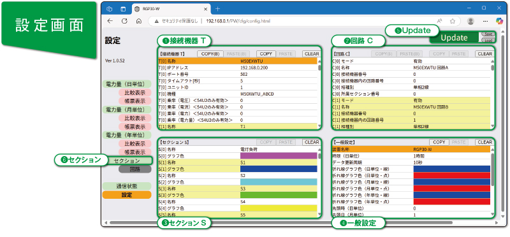The height and width of the screenshot is (237, 510).
Task: Open 帳票表示 under 電力量（日単位）
Action: click(x=135, y=101)
